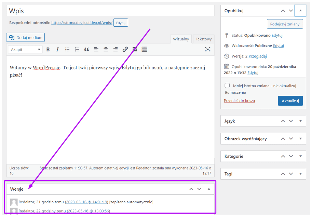This screenshot has height=216, width=312.
Task: Open the Akapit paragraph format dropdown
Action: tap(25, 49)
